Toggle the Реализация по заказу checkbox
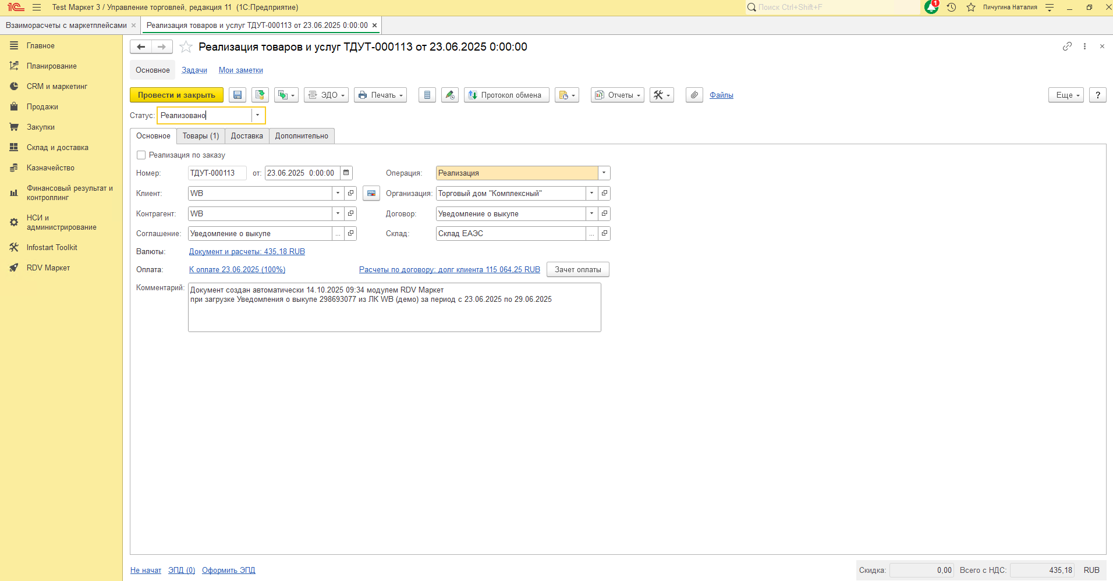The width and height of the screenshot is (1113, 581). coord(141,155)
